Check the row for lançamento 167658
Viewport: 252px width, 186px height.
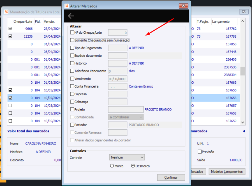[x=10, y=113]
